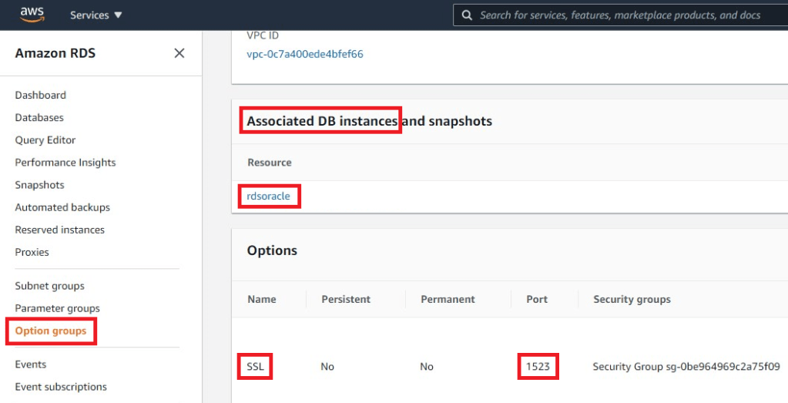Open Snapshots in the navigation pane

[39, 185]
